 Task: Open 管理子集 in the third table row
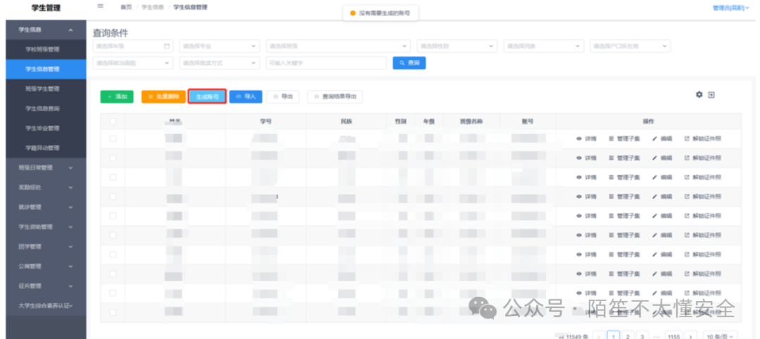[x=624, y=178]
